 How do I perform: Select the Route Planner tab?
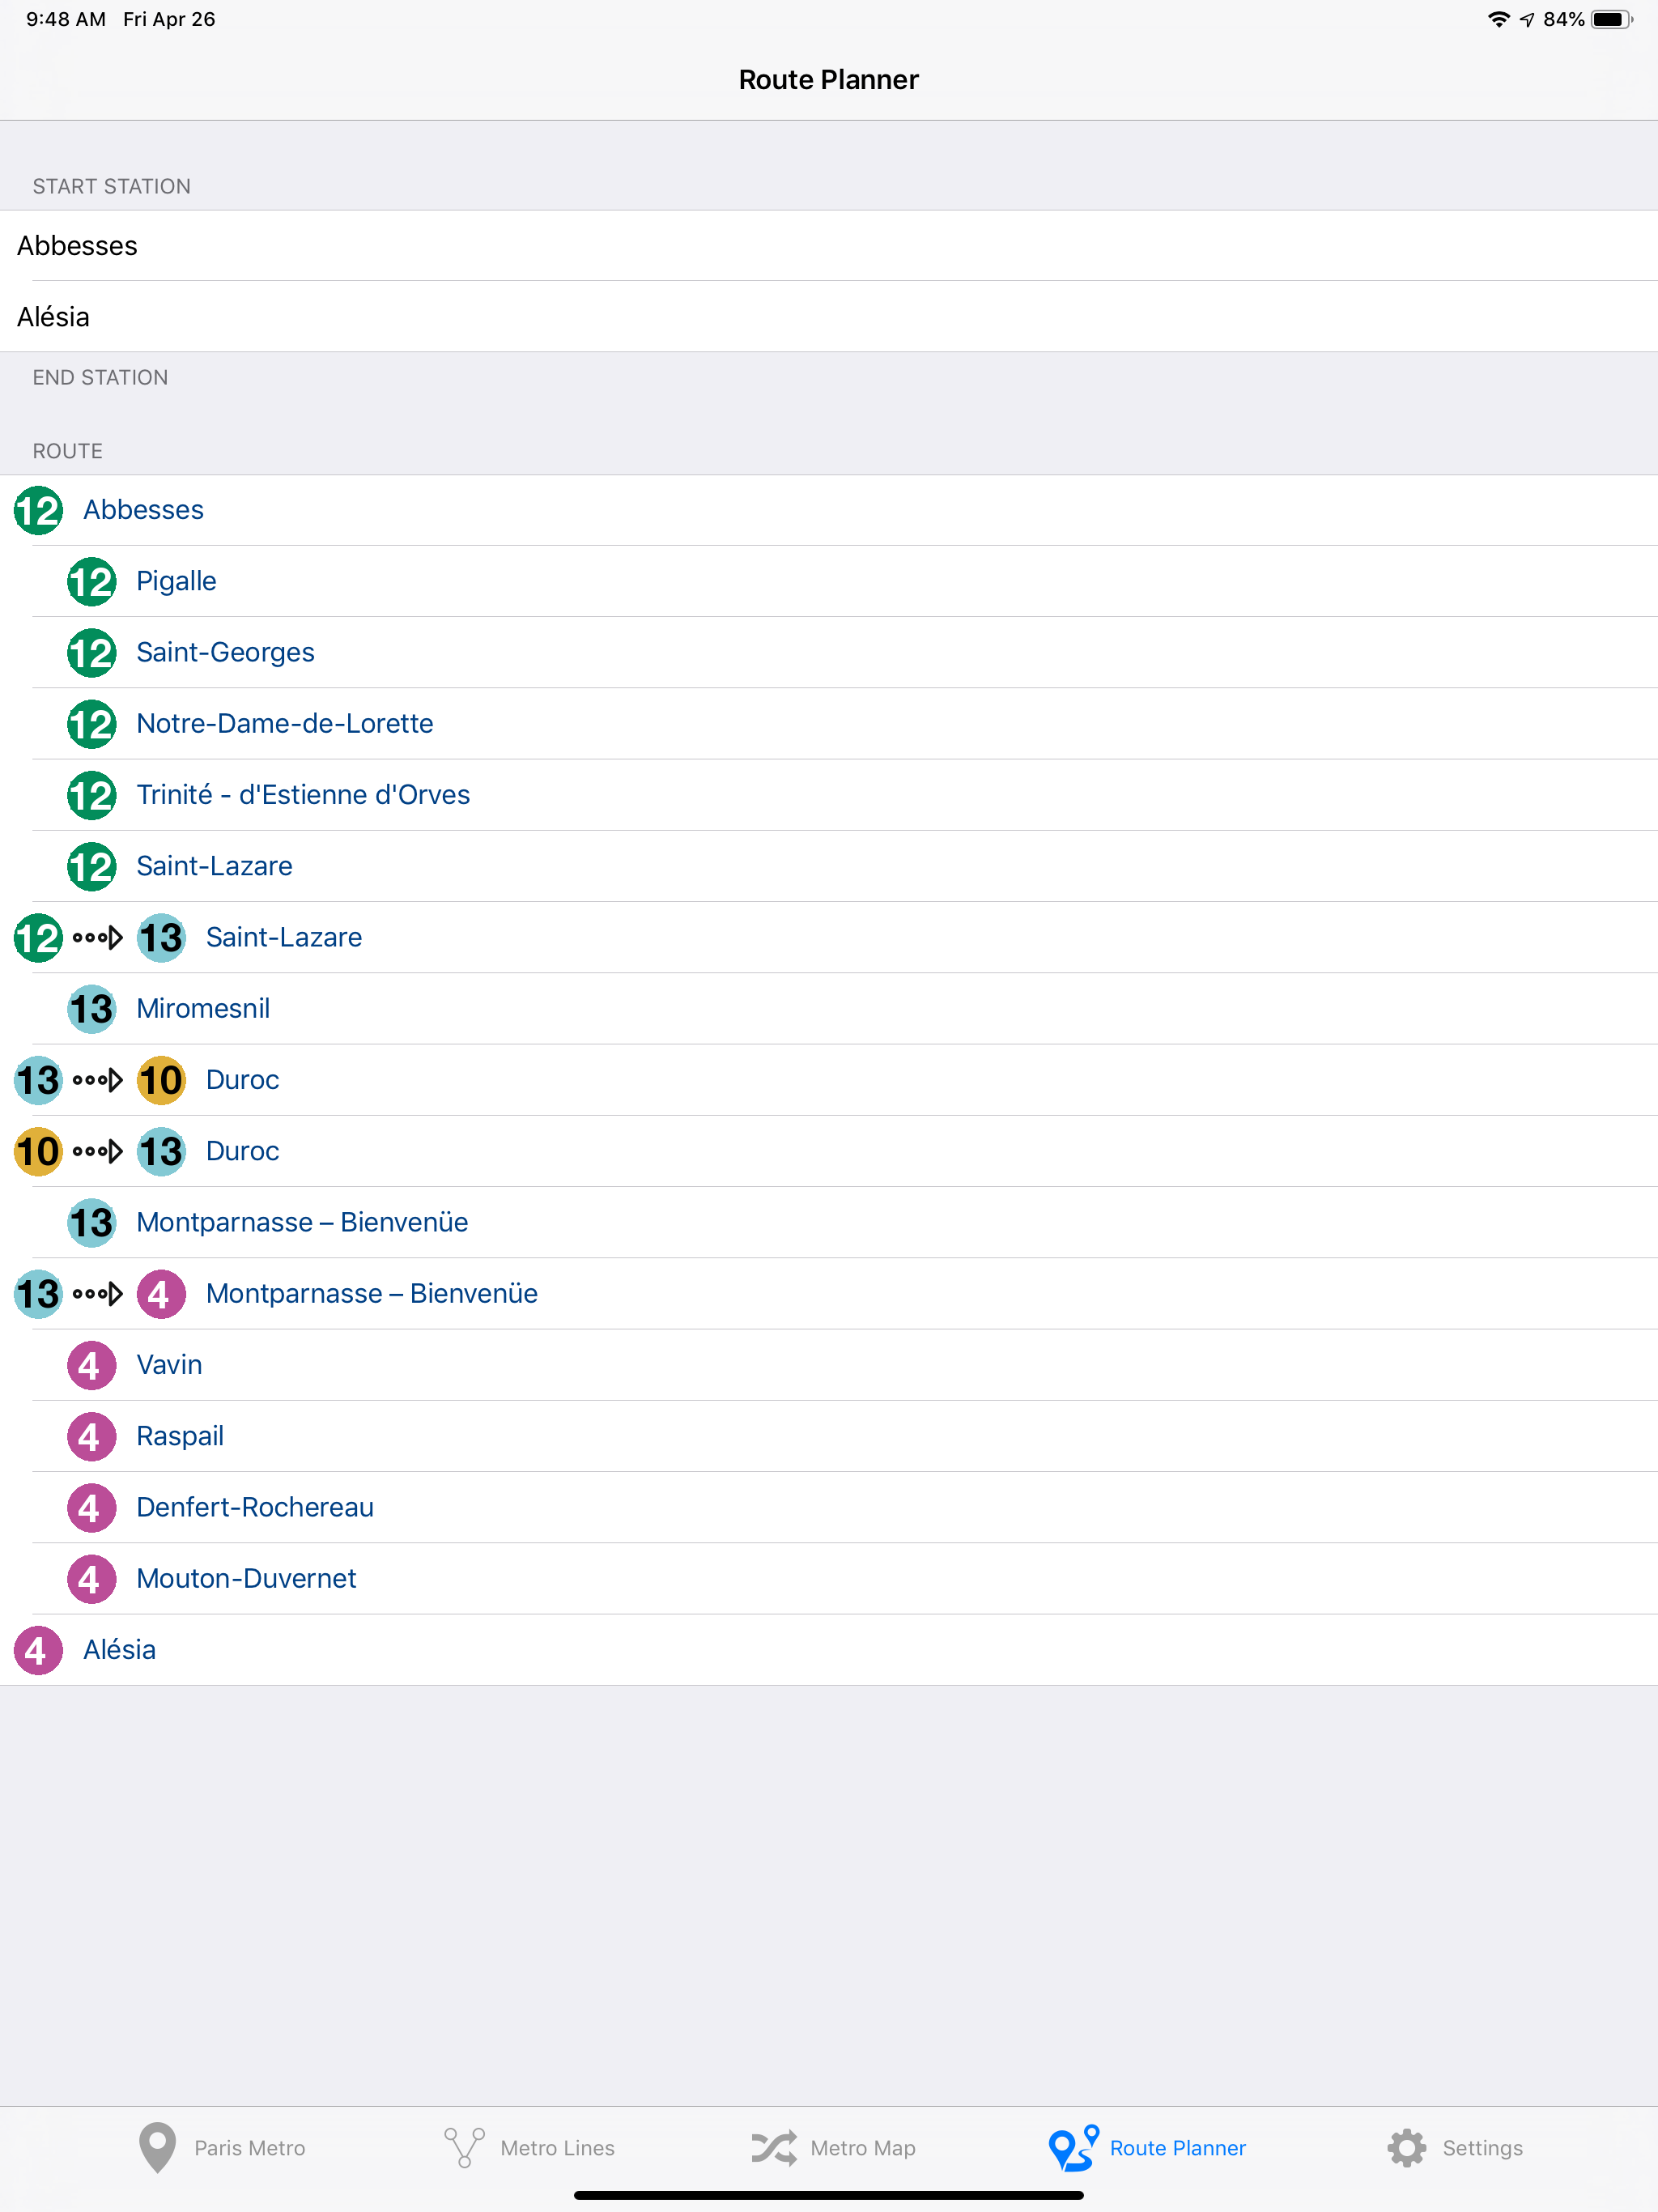pyautogui.click(x=1147, y=2148)
